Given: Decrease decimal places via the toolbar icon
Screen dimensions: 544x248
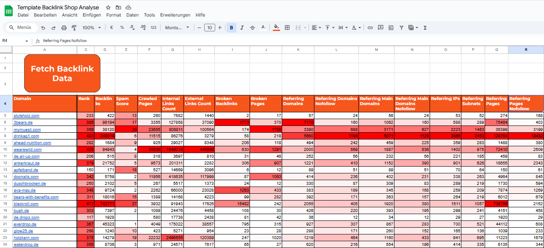Looking at the screenshot, I should [x=132, y=27].
